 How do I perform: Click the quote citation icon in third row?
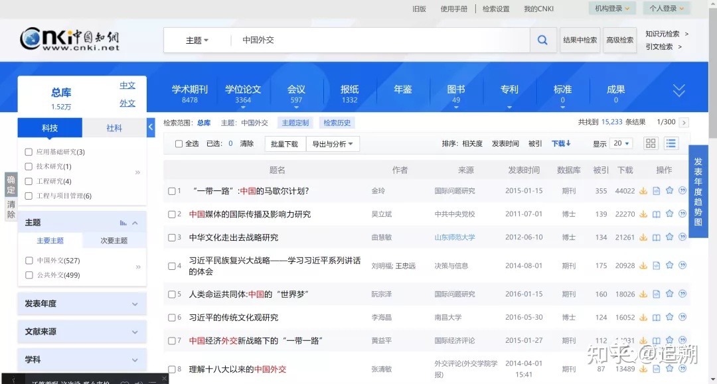(682, 237)
